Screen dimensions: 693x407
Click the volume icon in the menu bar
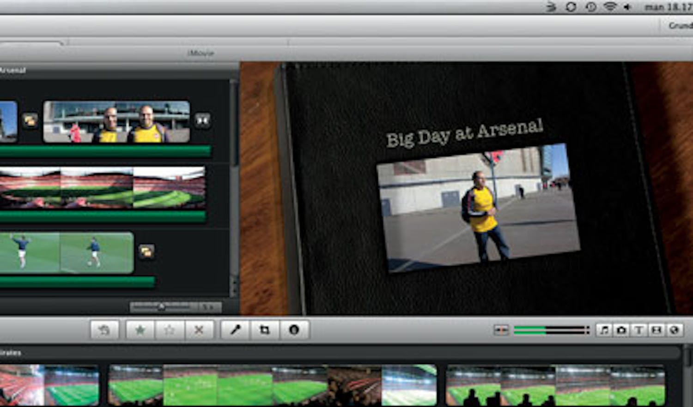point(627,7)
